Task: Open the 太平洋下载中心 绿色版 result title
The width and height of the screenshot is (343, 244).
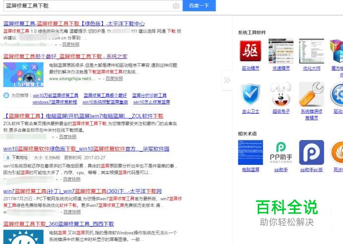Action: [74, 23]
